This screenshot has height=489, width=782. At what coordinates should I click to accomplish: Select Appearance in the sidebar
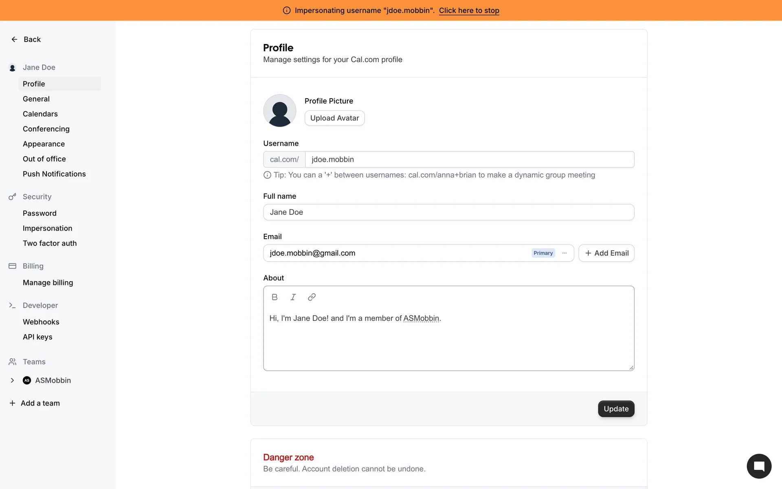pyautogui.click(x=44, y=144)
